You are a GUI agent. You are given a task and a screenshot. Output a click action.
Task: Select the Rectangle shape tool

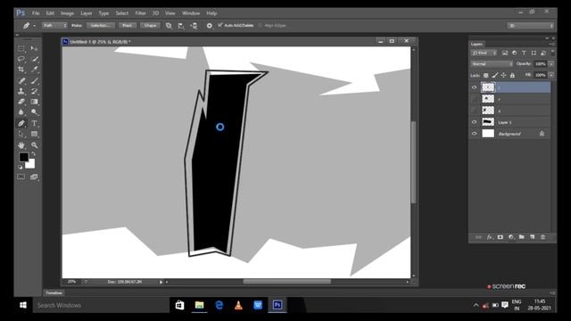tap(34, 134)
